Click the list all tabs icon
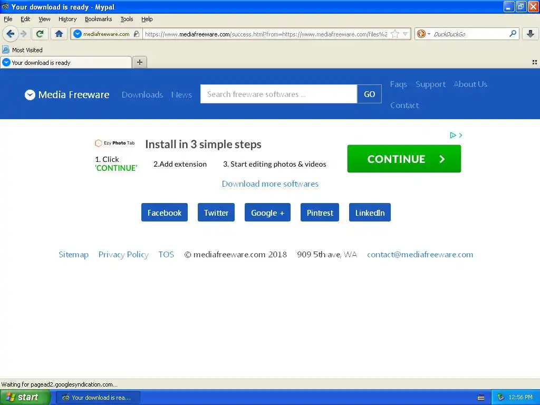 (535, 62)
